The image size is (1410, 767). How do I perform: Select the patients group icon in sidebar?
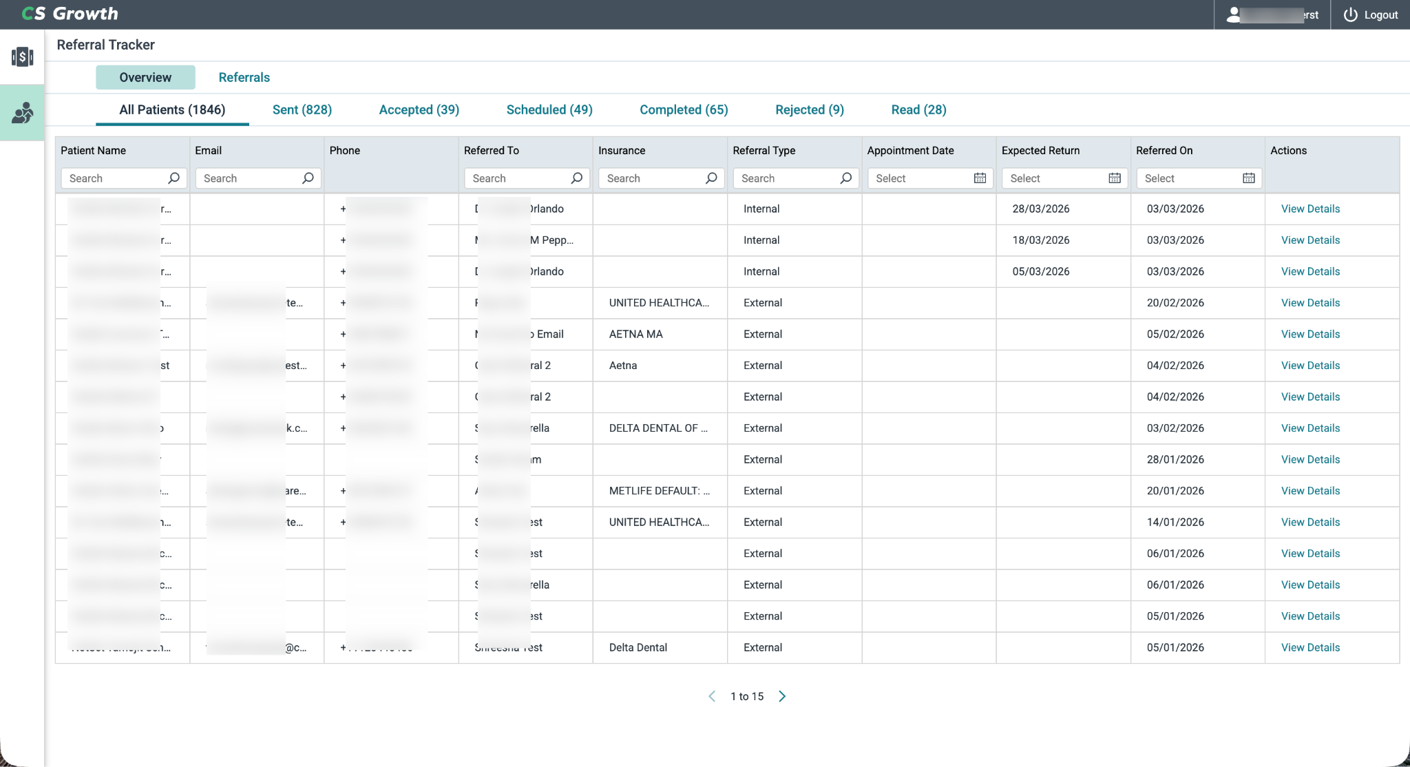click(22, 112)
